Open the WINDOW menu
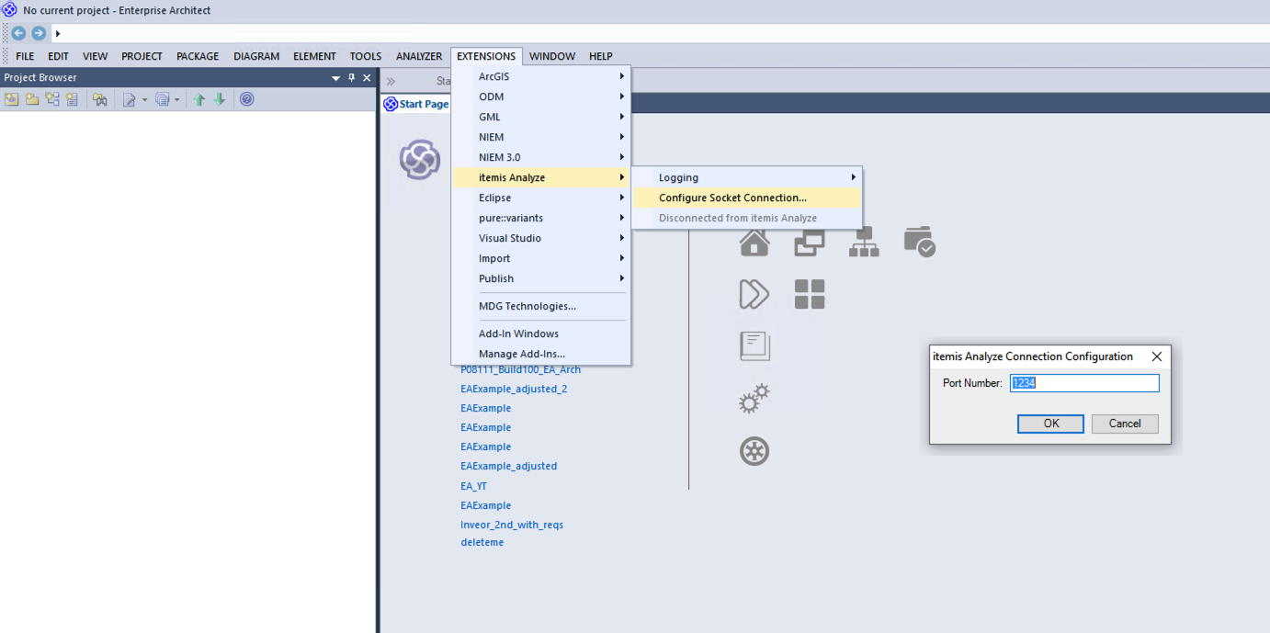The image size is (1270, 633). coord(552,56)
